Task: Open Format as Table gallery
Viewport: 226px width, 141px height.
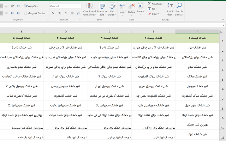Action: (102, 10)
